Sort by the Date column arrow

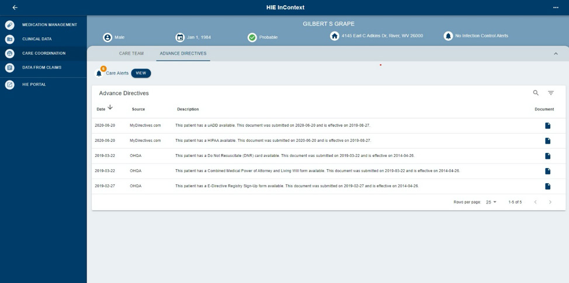110,107
